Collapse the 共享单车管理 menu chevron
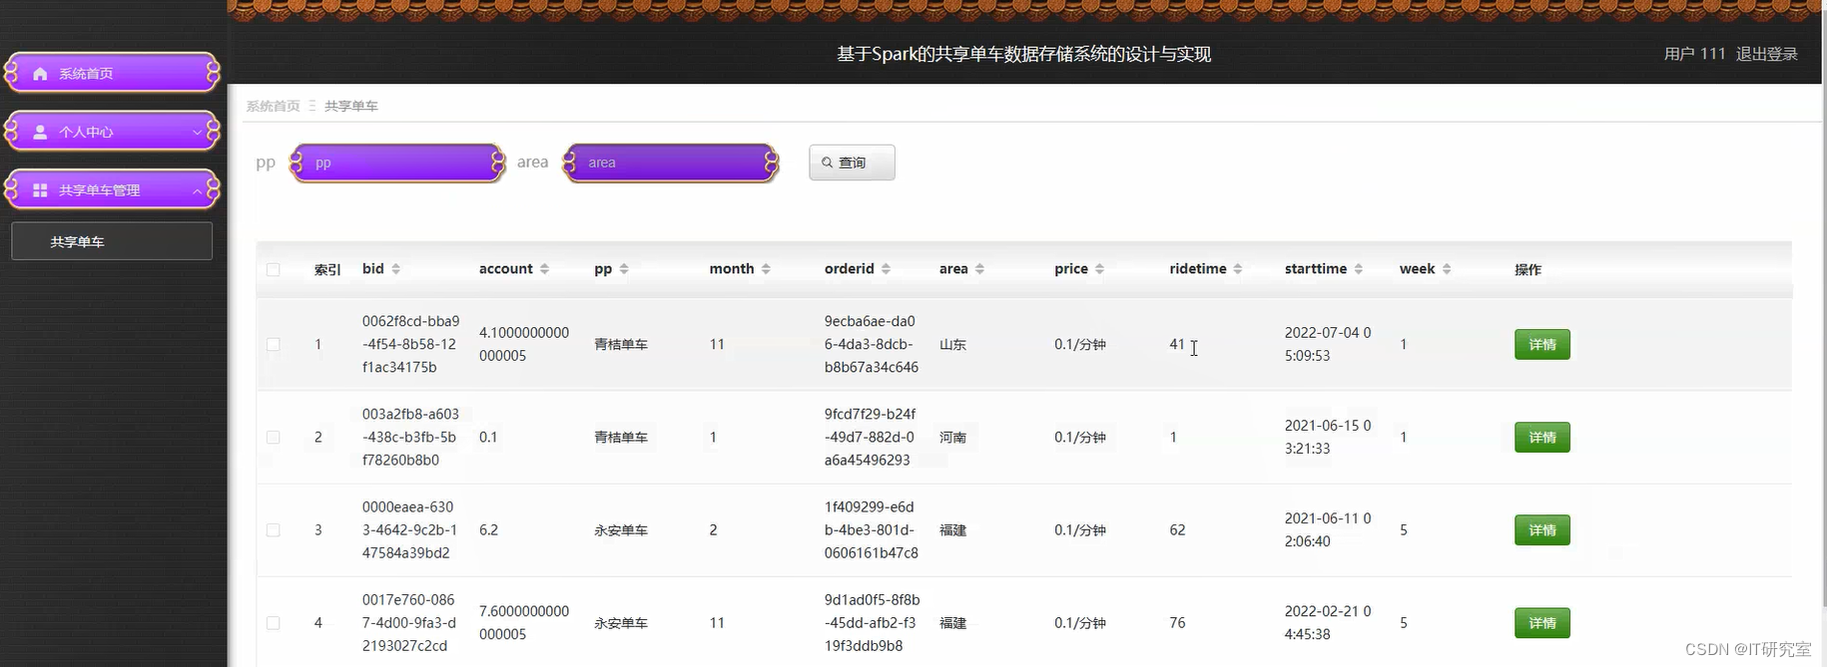This screenshot has width=1827, height=667. point(197,190)
